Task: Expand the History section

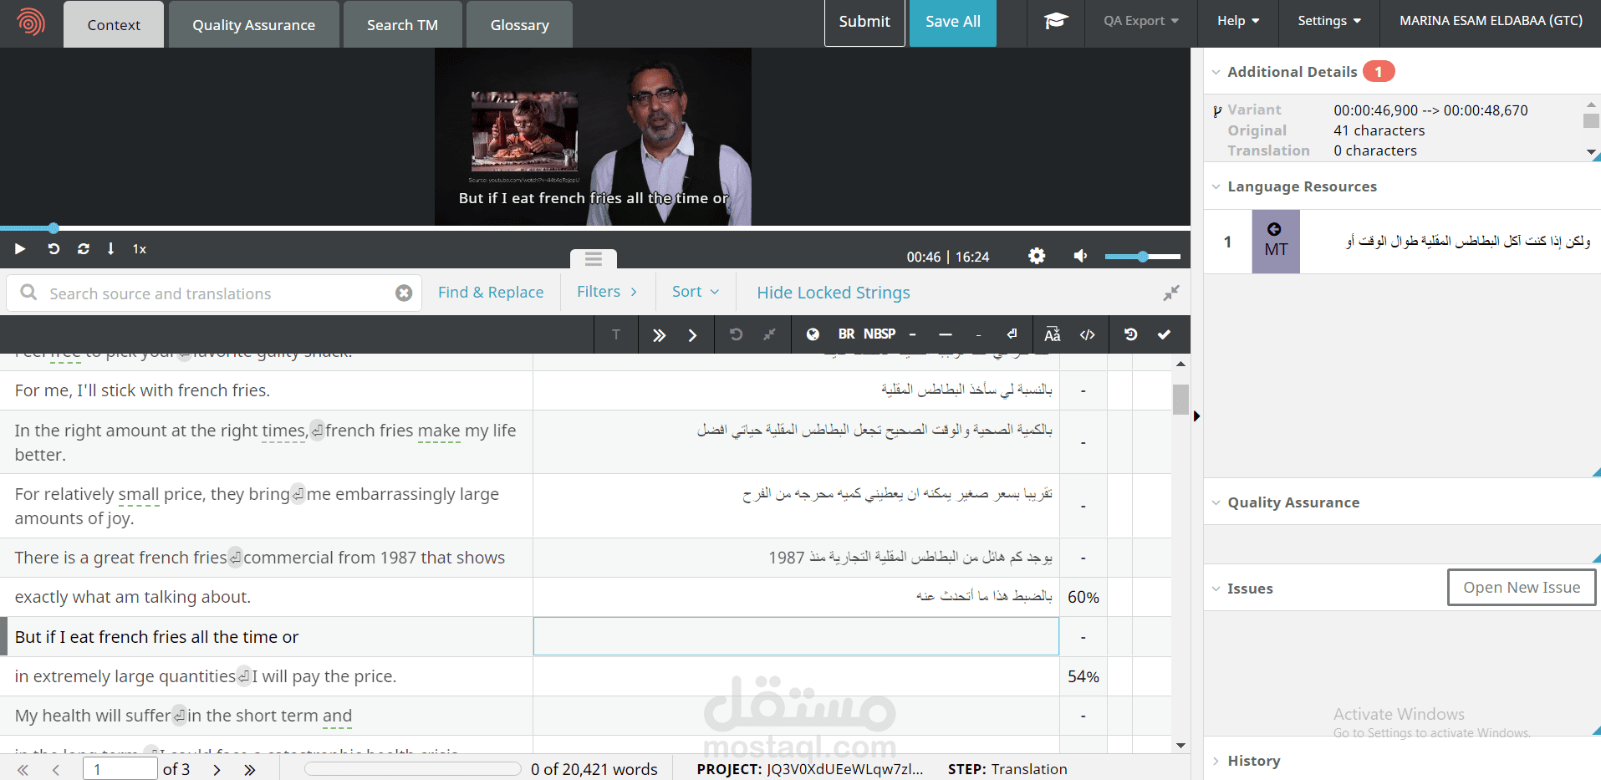Action: tap(1216, 761)
